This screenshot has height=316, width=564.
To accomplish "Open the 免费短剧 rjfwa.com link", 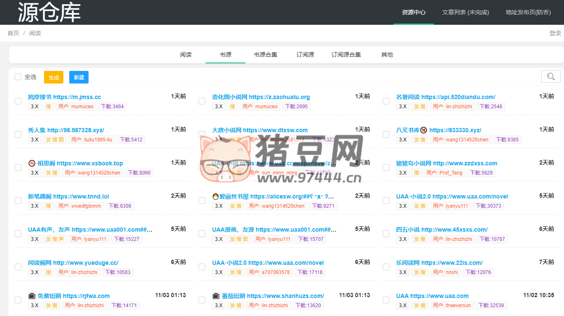I will tap(69, 296).
